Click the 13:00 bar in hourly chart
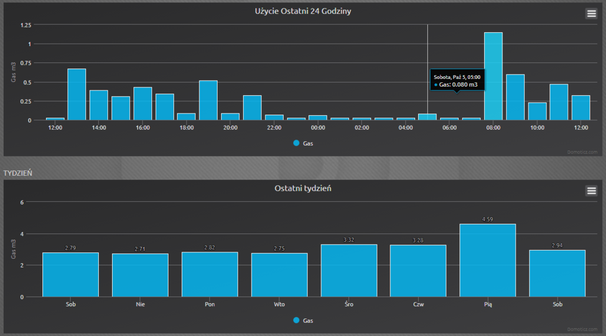606x336 pixels. click(76, 95)
